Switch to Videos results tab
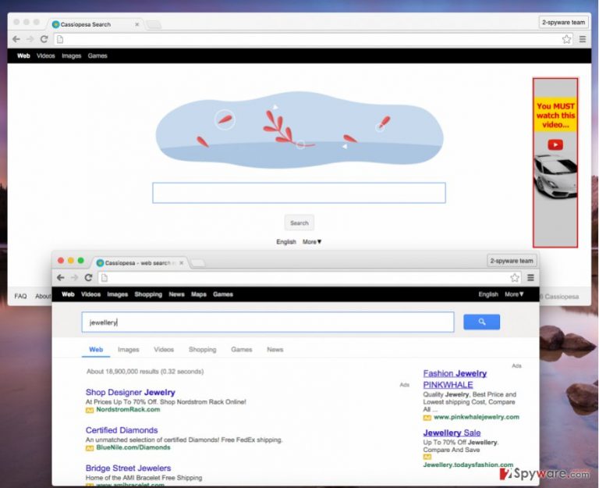Image resolution: width=599 pixels, height=488 pixels. click(164, 350)
